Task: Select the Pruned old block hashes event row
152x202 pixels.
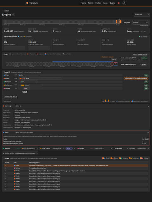Action: [x=76, y=168]
